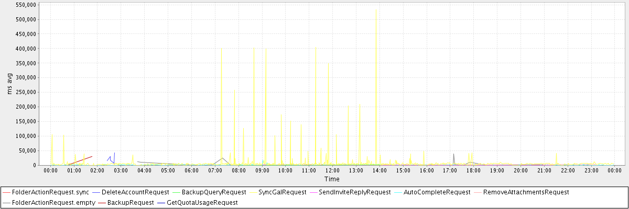Image resolution: width=629 pixels, height=209 pixels.
Task: Click the blue DeleteAccountRequest legend line swatch
Action: point(94,192)
